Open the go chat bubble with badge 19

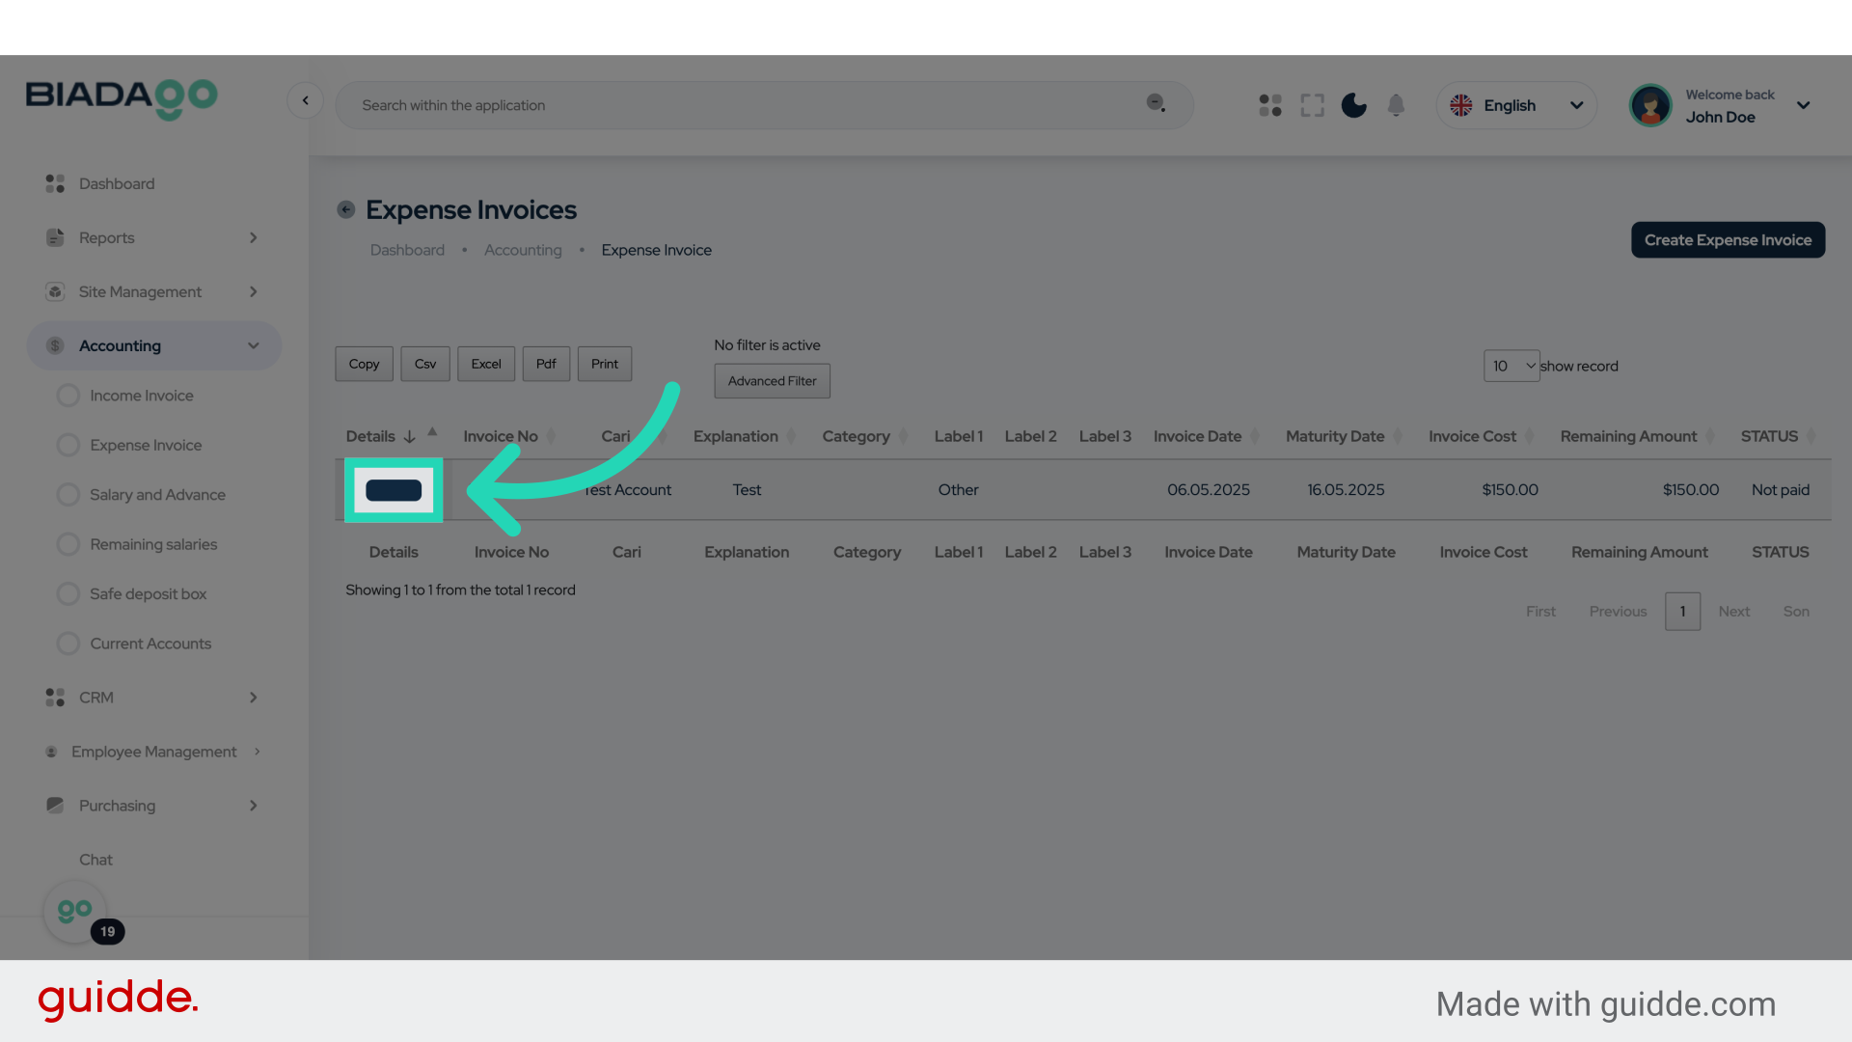pyautogui.click(x=75, y=911)
